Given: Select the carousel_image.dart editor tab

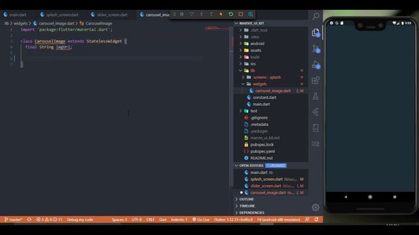Looking at the screenshot, I should pyautogui.click(x=155, y=14).
